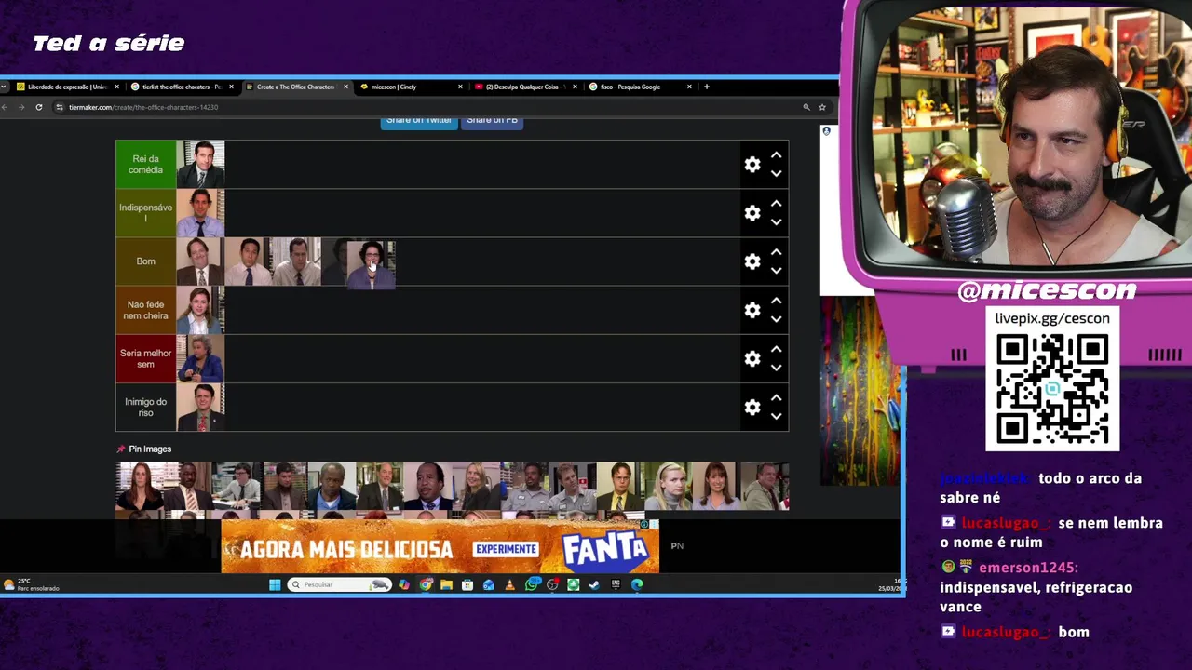Open Epic Games launcher from taskbar
1192x670 pixels.
point(616,584)
